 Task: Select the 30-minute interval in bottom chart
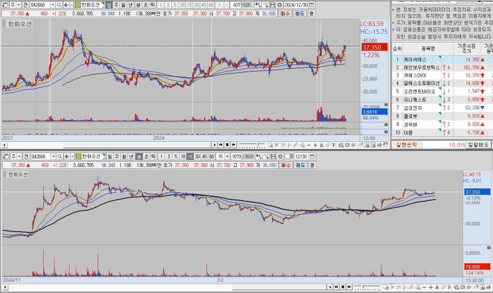point(198,156)
